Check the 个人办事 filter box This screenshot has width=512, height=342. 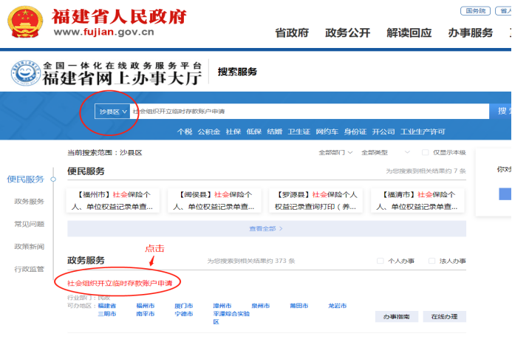tap(380, 261)
